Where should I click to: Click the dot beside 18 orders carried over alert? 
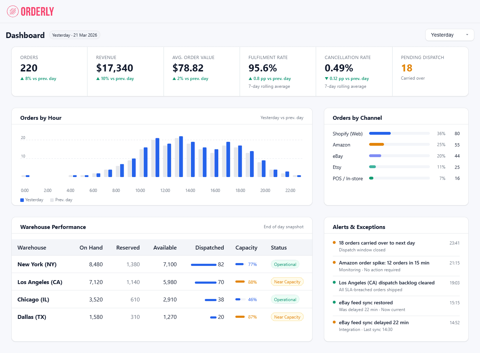(x=334, y=243)
